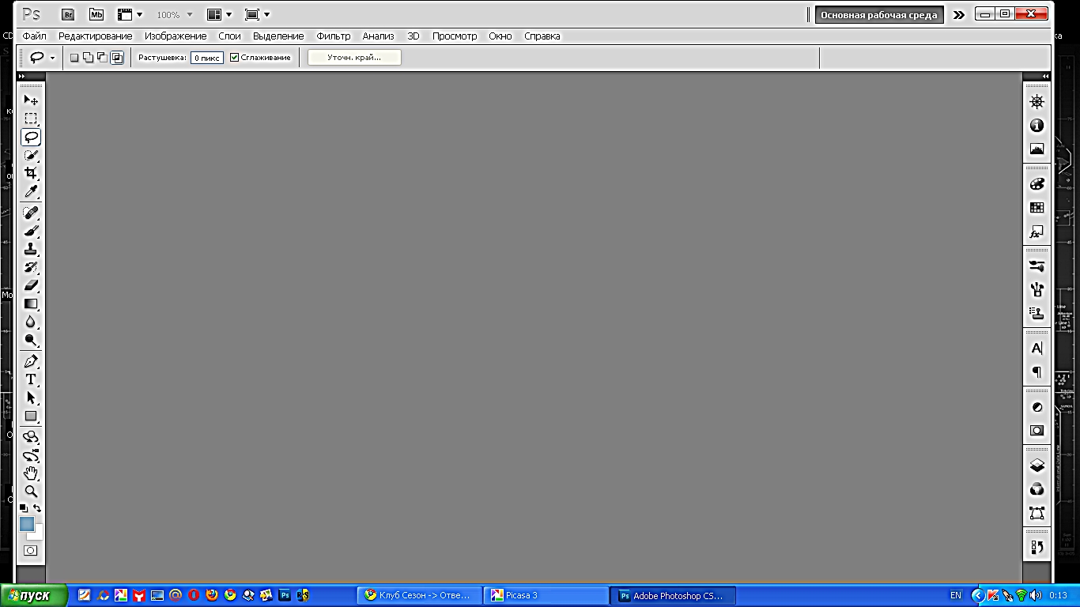
Task: Select the Hand tool
Action: (31, 473)
